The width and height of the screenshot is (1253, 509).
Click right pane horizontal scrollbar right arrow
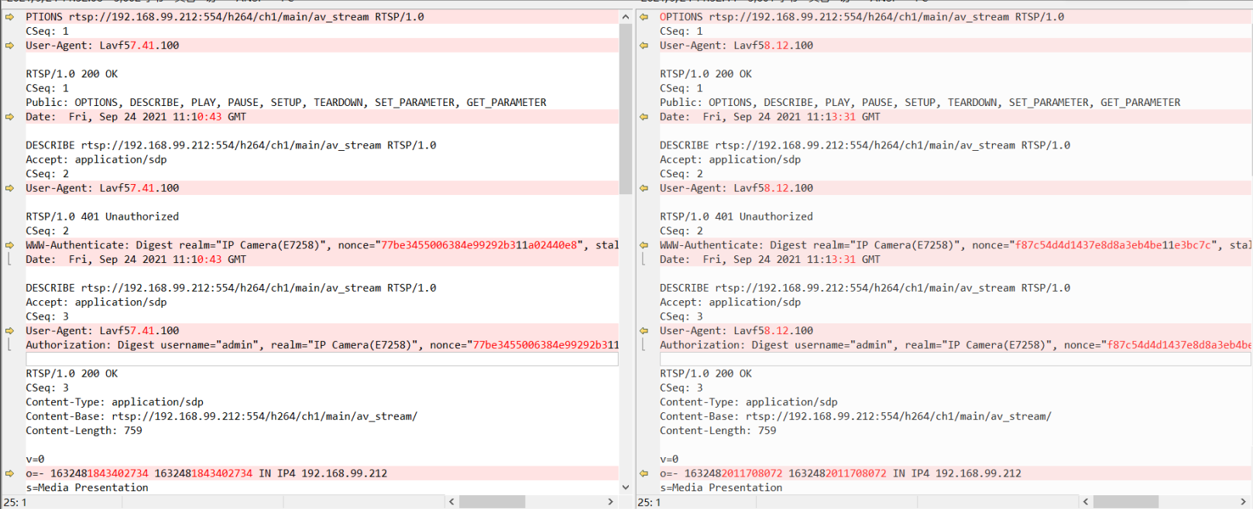[x=1244, y=502]
